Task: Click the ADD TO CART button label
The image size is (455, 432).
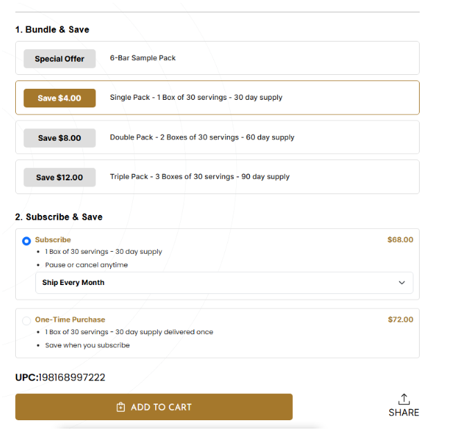Action: coord(161,407)
